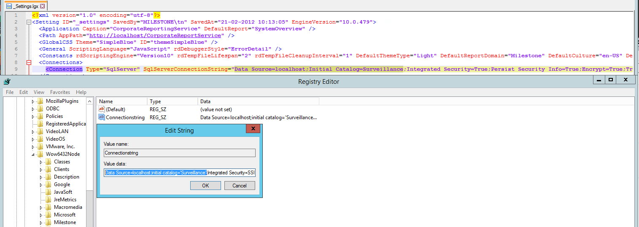Select the VideoLAN folder icon
This screenshot has height=227, width=639.
pos(40,131)
